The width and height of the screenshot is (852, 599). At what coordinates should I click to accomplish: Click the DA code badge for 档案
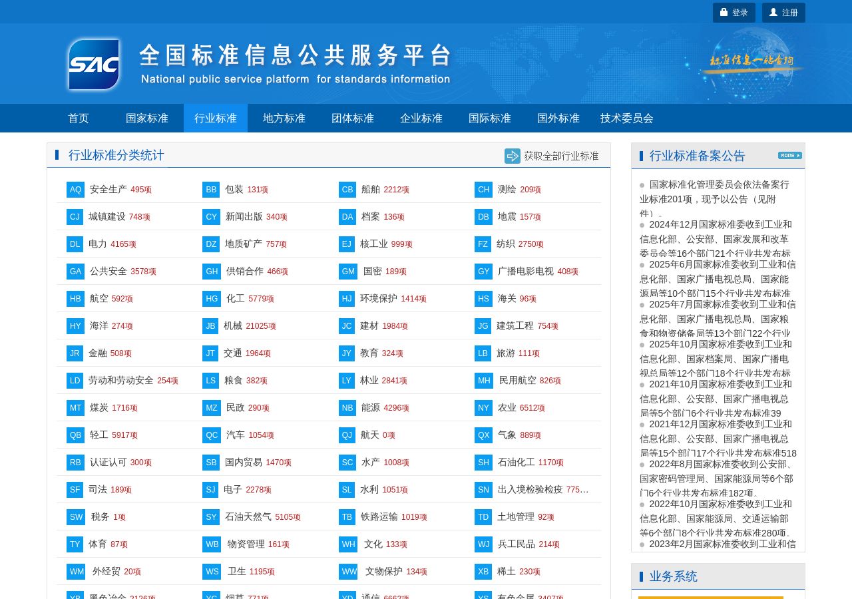(347, 217)
